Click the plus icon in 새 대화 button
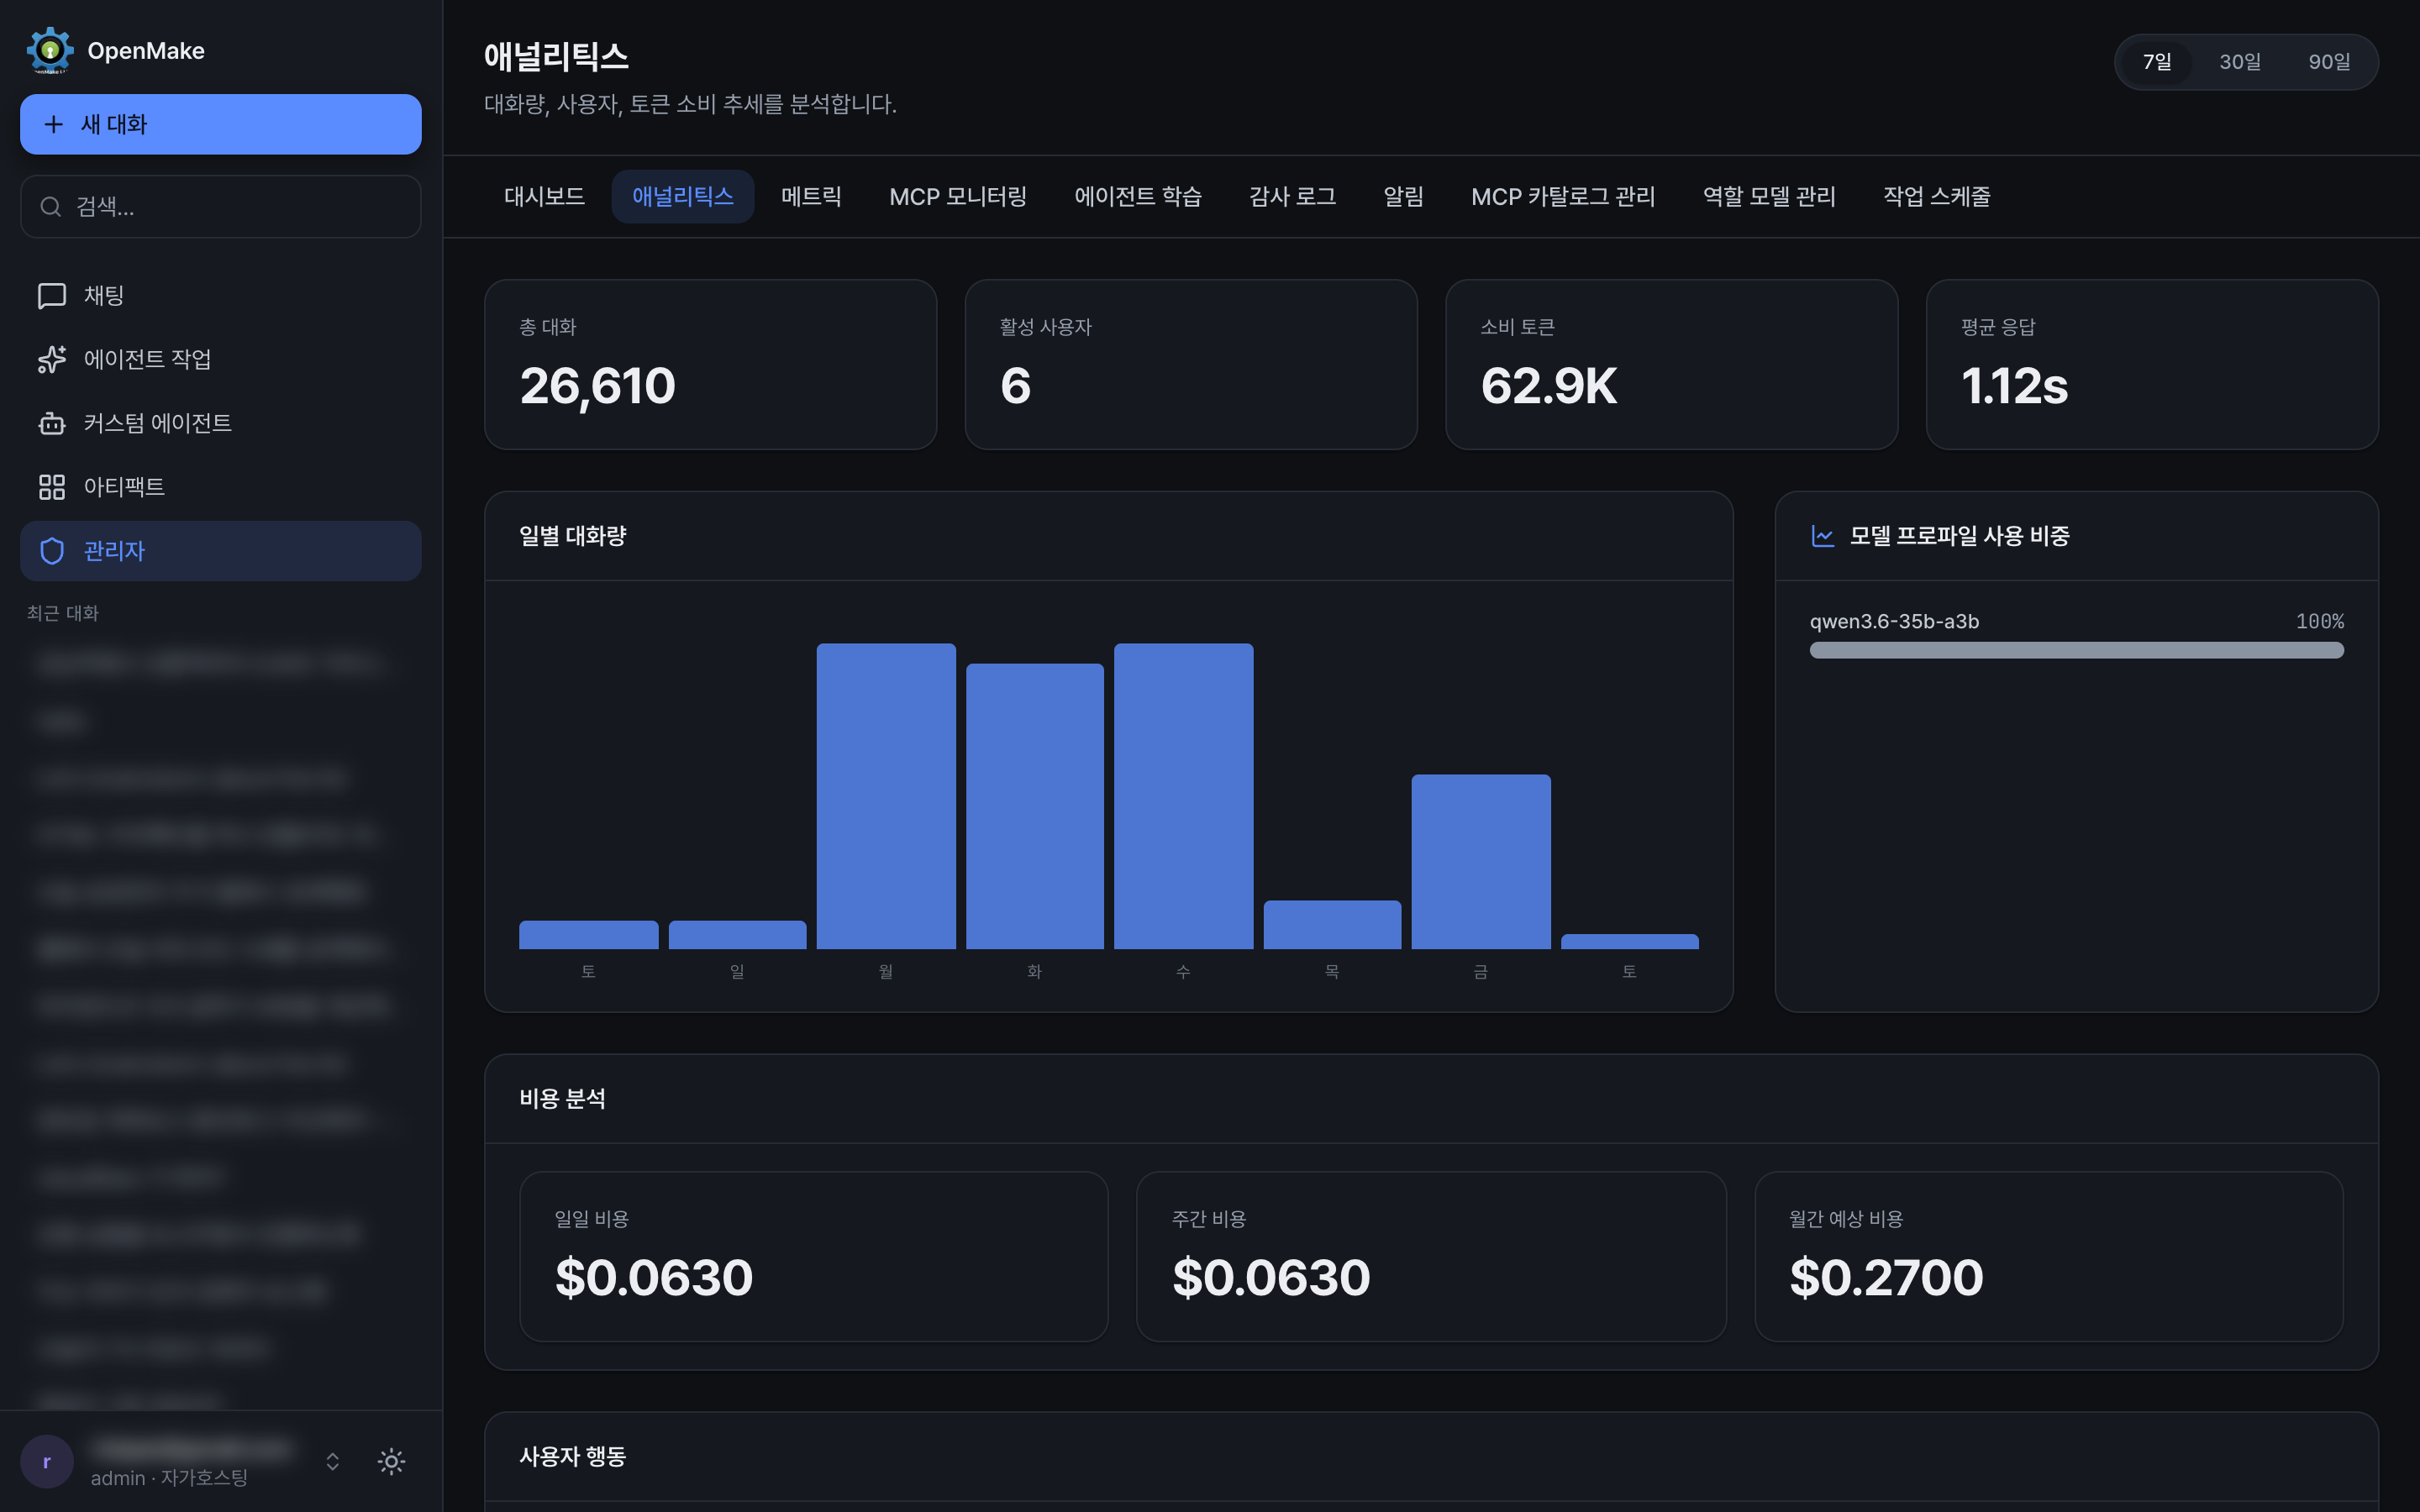2420x1512 pixels. coord(54,124)
